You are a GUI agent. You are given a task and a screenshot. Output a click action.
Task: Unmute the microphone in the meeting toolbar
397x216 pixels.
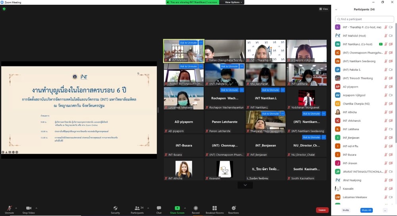pos(9,208)
